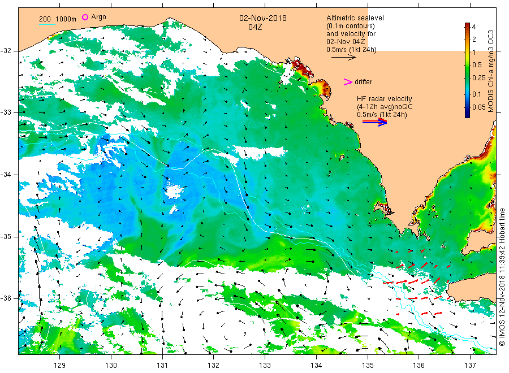The width and height of the screenshot is (509, 373).
Task: Click the longitude axis label 130
Action: (x=111, y=366)
